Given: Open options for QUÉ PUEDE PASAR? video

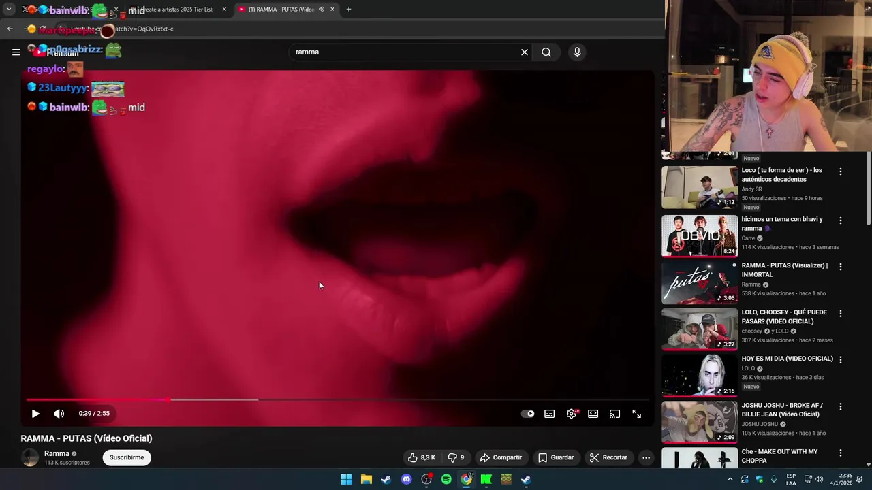Looking at the screenshot, I should tap(841, 314).
